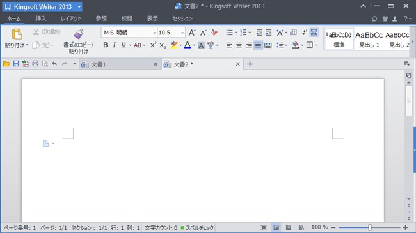Apply subscript formatting

click(x=163, y=45)
